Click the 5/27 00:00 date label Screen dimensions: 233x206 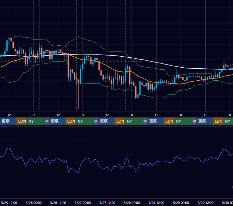[x=83, y=203]
